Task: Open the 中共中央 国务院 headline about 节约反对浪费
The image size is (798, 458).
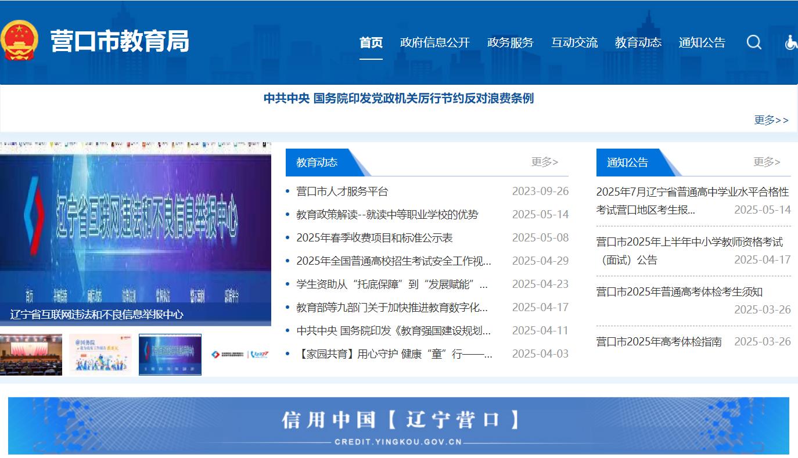Action: coord(398,99)
